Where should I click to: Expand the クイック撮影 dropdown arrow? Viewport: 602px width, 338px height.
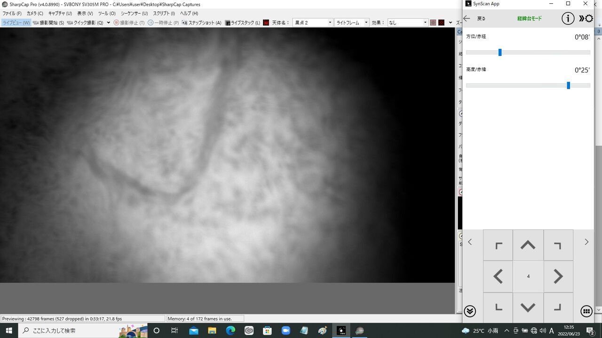pyautogui.click(x=109, y=23)
